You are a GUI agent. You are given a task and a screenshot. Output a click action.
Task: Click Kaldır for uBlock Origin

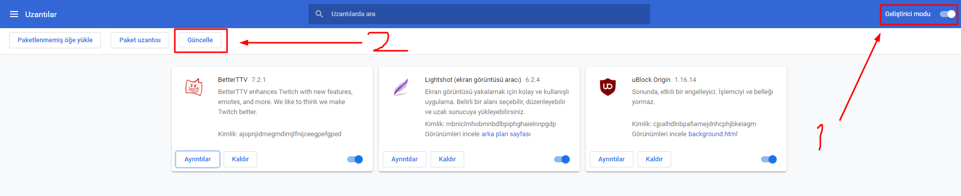(x=654, y=159)
